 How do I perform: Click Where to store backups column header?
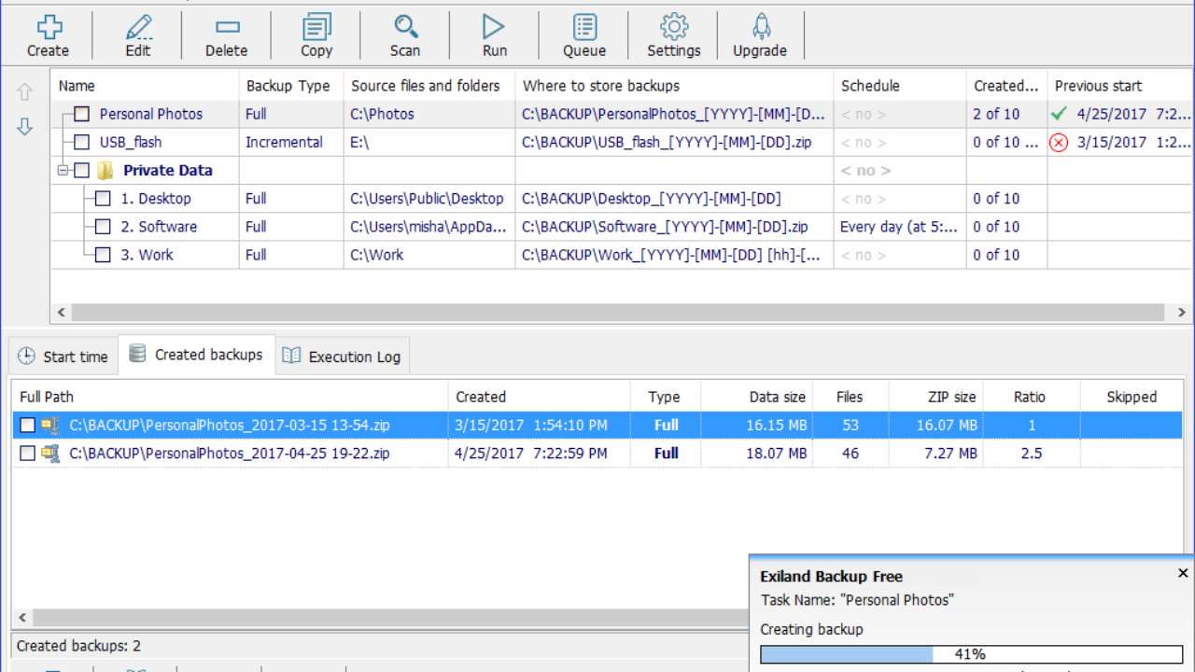pos(674,86)
